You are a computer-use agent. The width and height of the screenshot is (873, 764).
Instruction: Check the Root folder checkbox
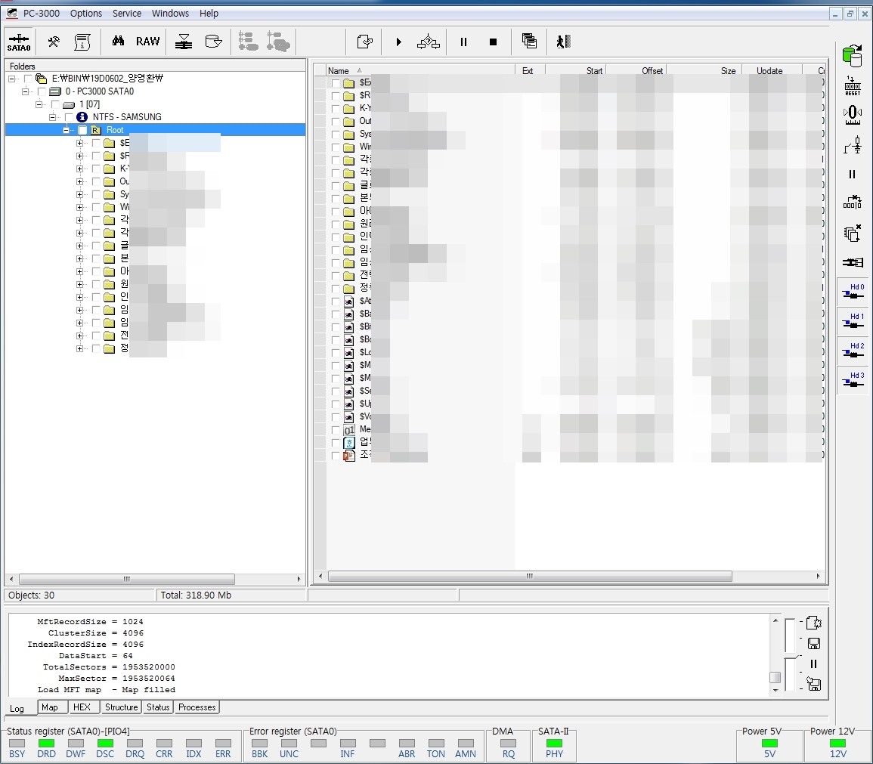click(x=82, y=130)
